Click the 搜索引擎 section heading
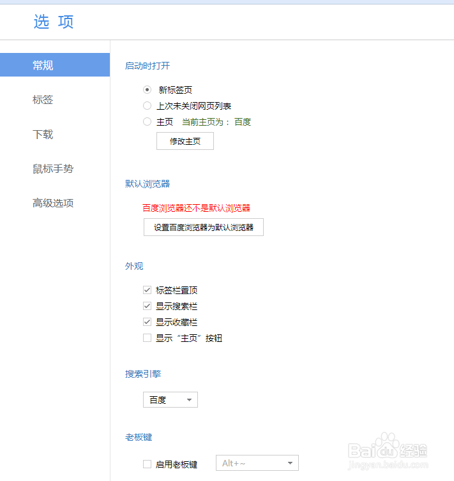 point(143,374)
